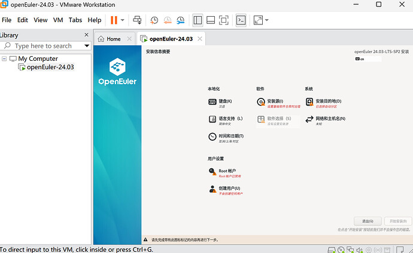Open the snapshot manager icon

(x=180, y=20)
